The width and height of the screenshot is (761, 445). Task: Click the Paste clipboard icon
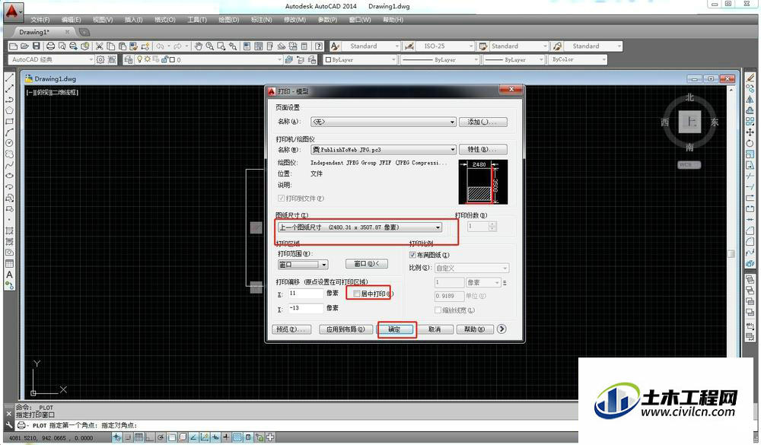[123, 46]
